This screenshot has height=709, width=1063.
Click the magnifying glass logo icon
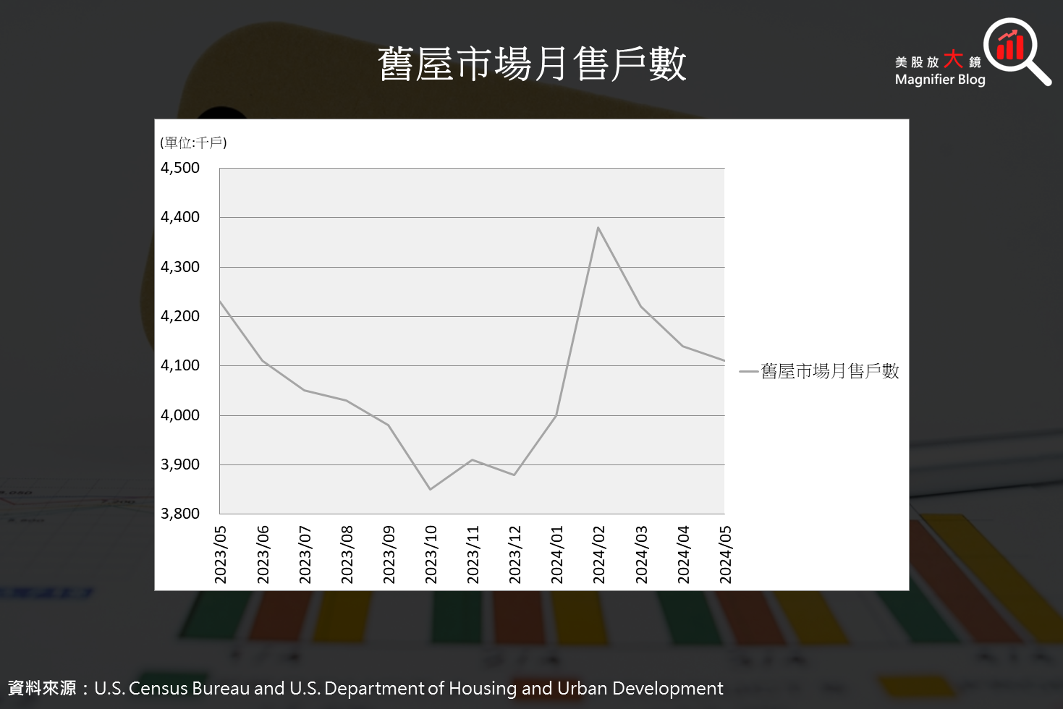pos(1016,51)
